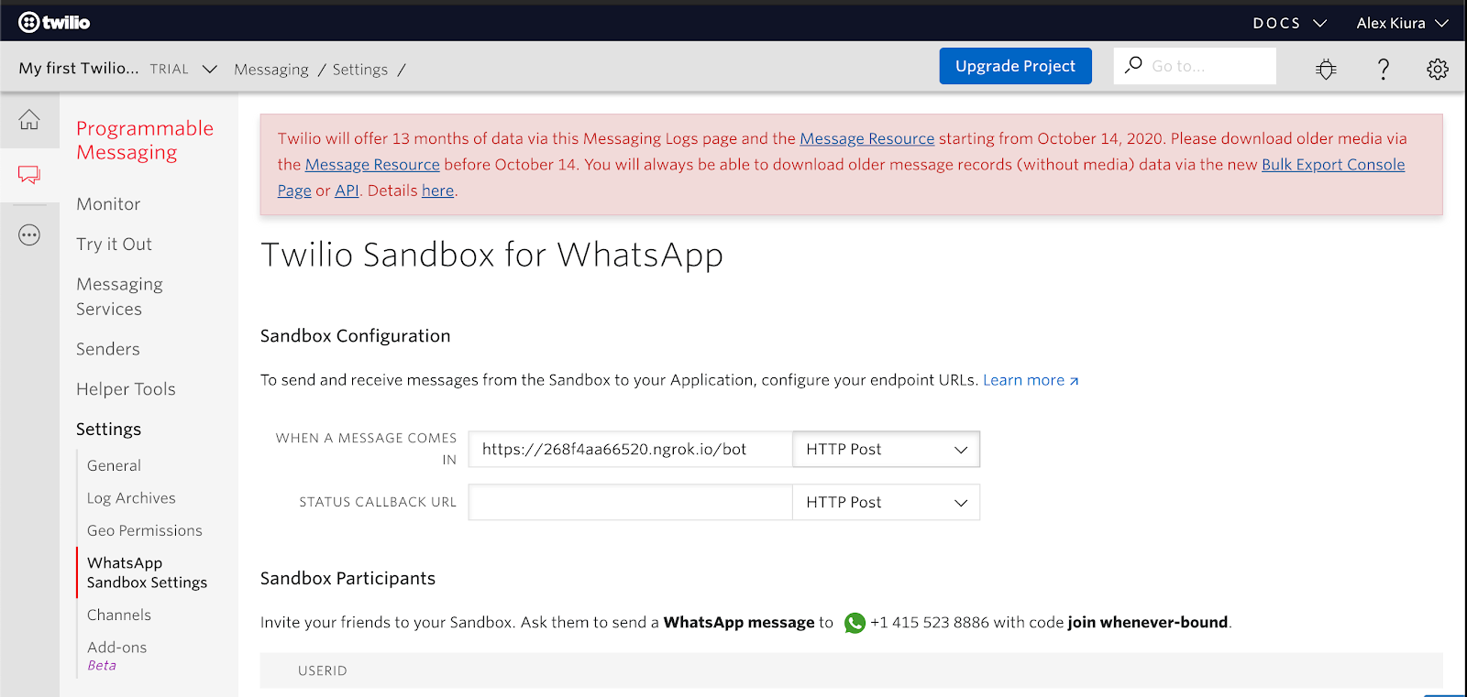The width and height of the screenshot is (1467, 697).
Task: Click the +1 415 523 8886 phone number
Action: pos(930,623)
